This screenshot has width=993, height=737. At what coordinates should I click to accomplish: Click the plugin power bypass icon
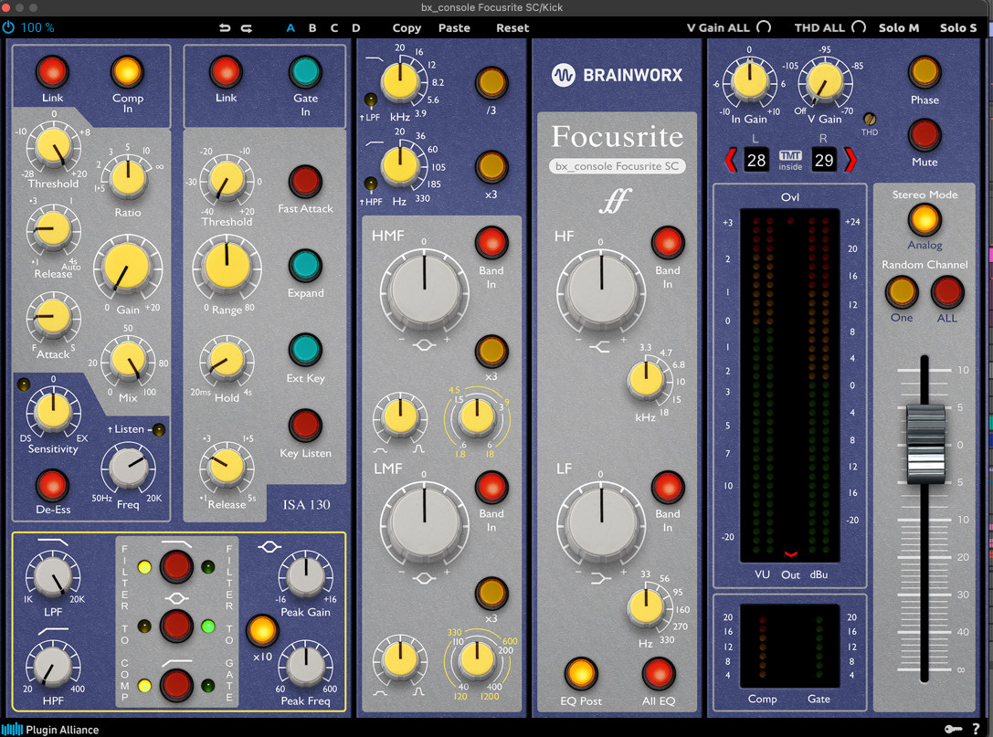[x=8, y=27]
